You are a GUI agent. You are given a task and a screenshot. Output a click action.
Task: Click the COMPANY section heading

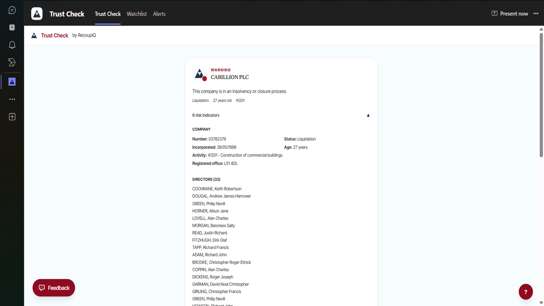point(201,129)
